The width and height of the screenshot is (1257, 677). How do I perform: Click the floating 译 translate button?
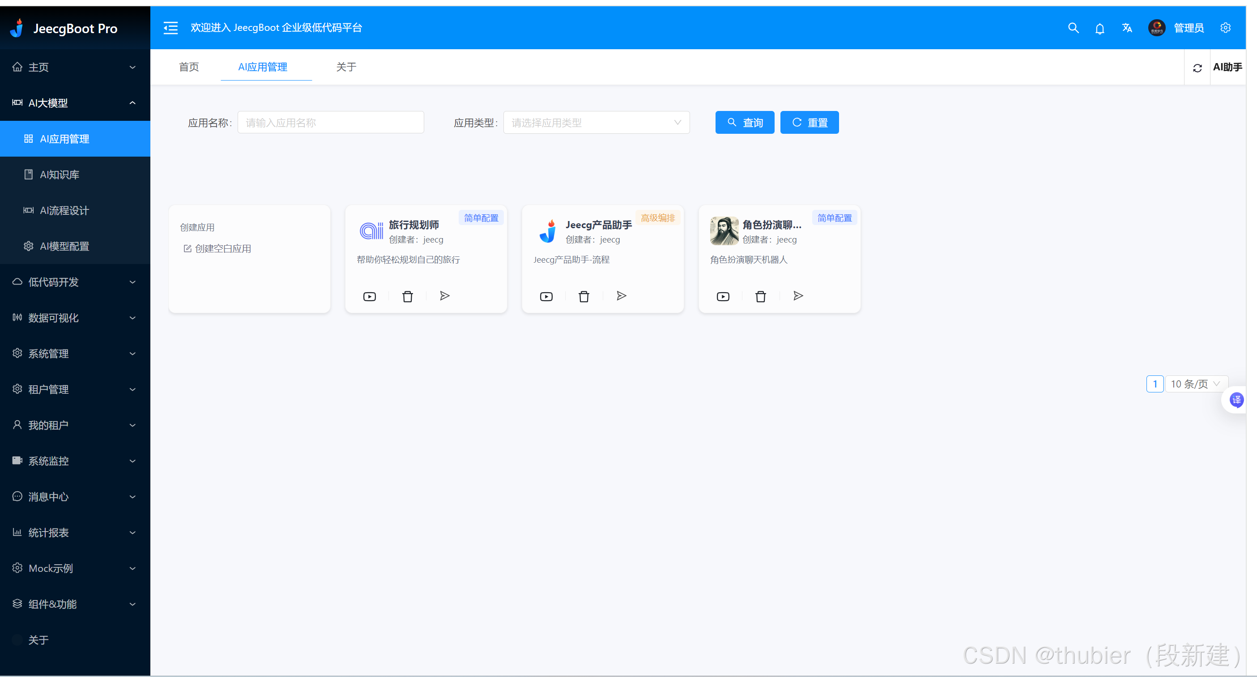pos(1236,400)
